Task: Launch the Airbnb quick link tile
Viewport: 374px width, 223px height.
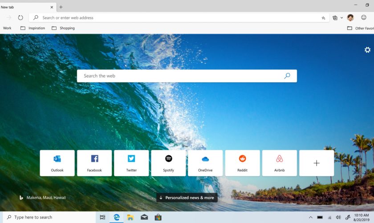Action: (x=279, y=163)
